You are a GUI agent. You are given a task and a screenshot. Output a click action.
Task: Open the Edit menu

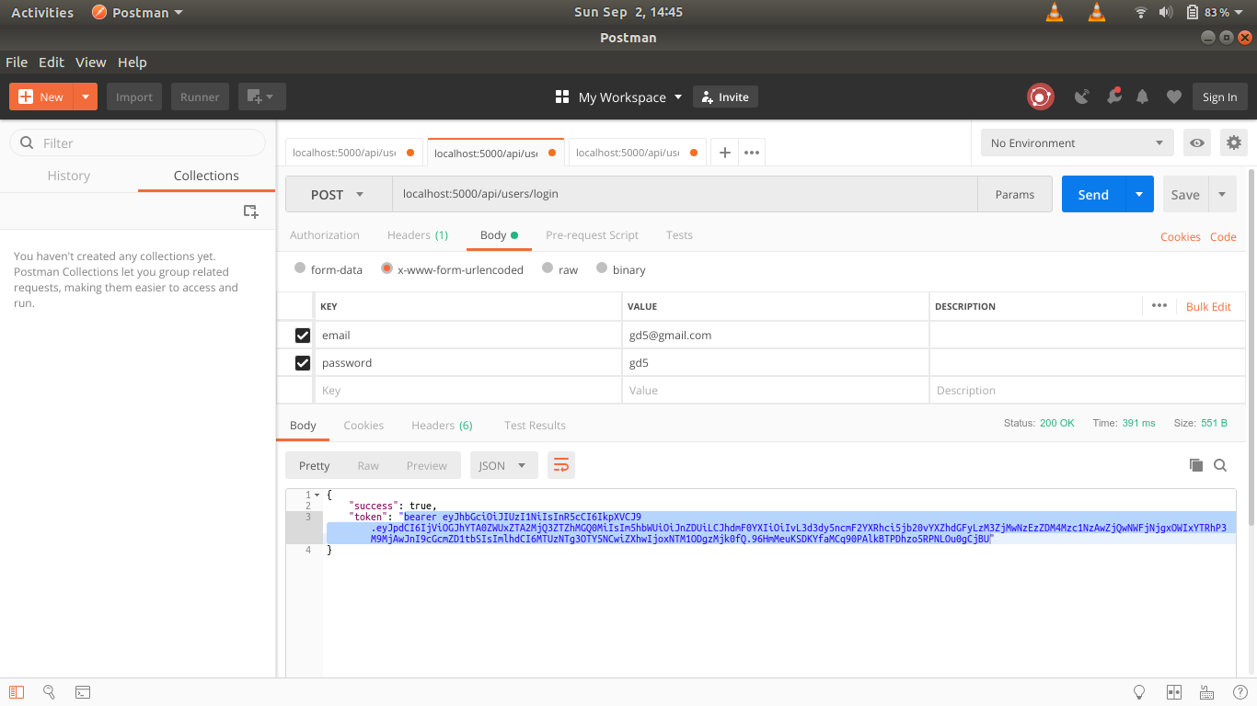click(x=52, y=62)
